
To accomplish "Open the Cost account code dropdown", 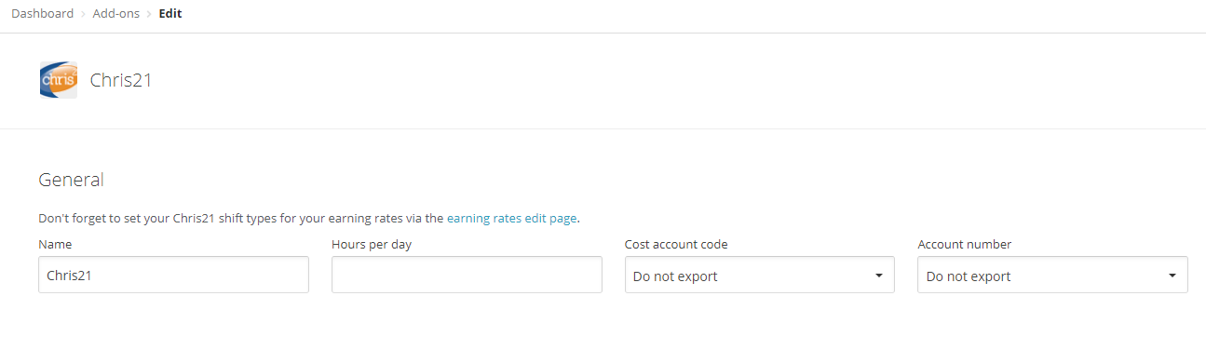I will [760, 276].
